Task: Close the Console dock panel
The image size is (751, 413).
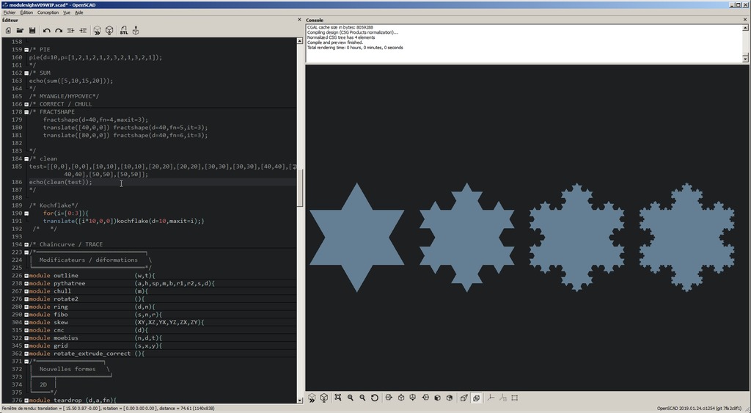Action: point(745,20)
